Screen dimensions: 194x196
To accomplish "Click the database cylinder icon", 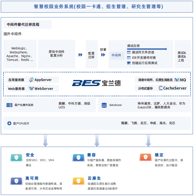I will pos(104,105).
